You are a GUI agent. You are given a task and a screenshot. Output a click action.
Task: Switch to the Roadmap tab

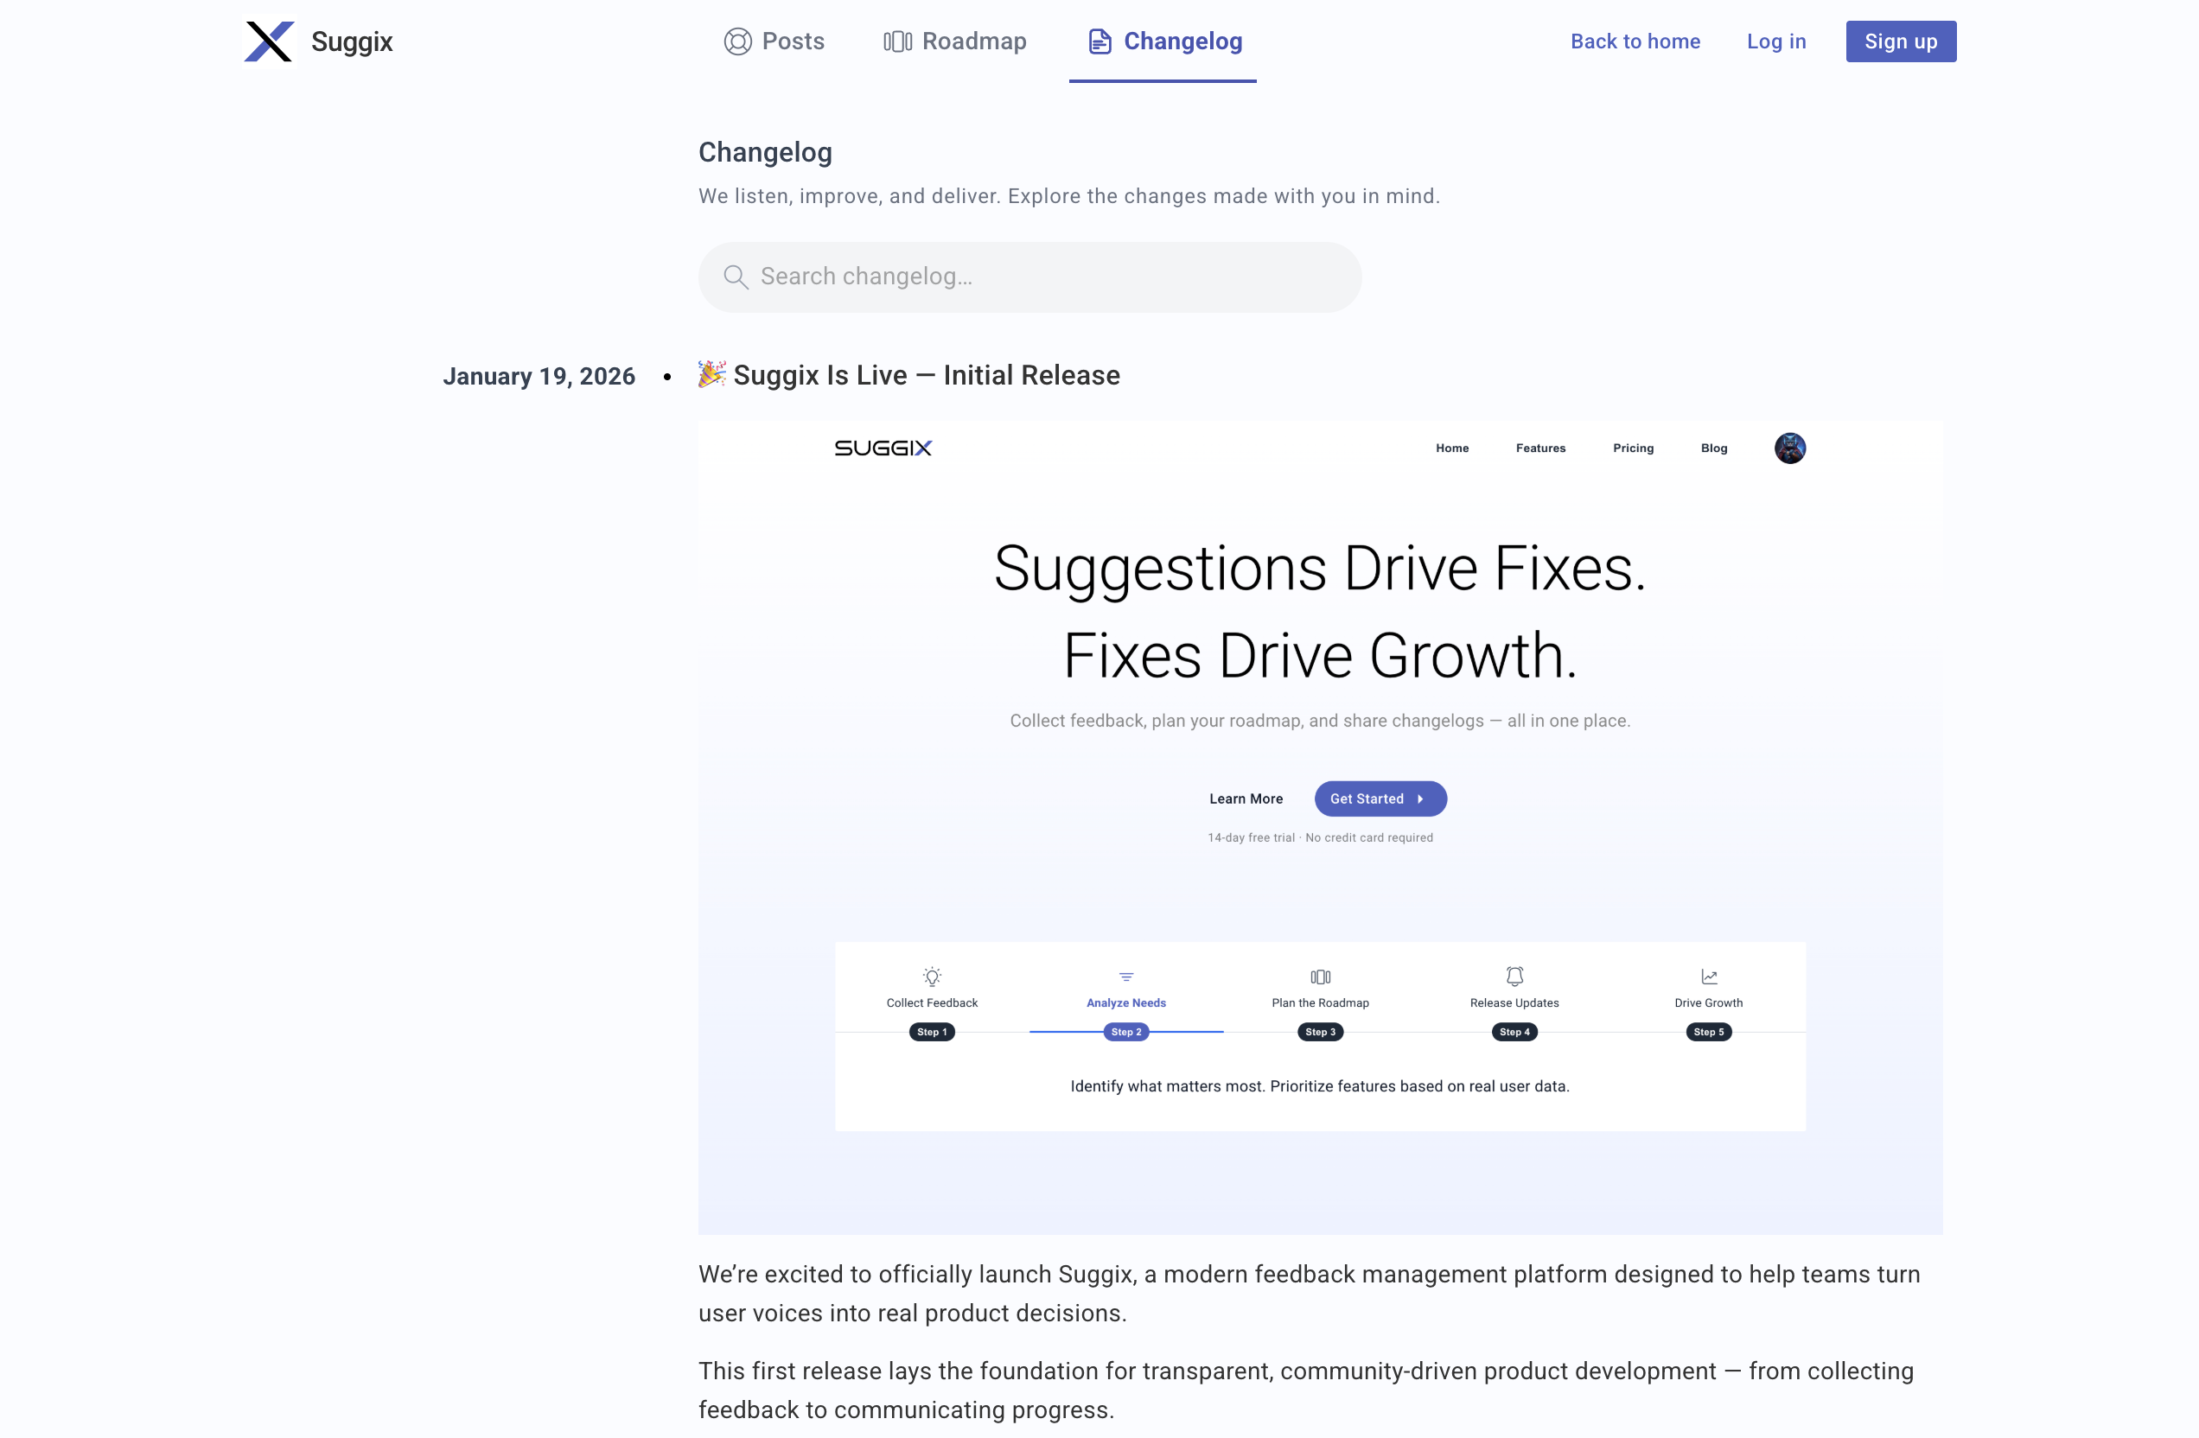pyautogui.click(x=973, y=41)
